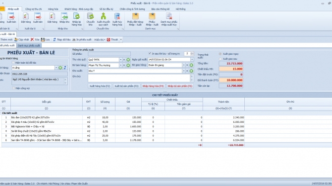Open Khách hàng - Nhà cung cấp tab
332x186 pixels.
coord(79,9)
